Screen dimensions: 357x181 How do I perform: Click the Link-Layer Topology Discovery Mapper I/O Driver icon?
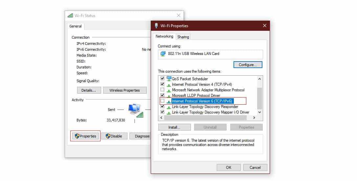(169, 113)
